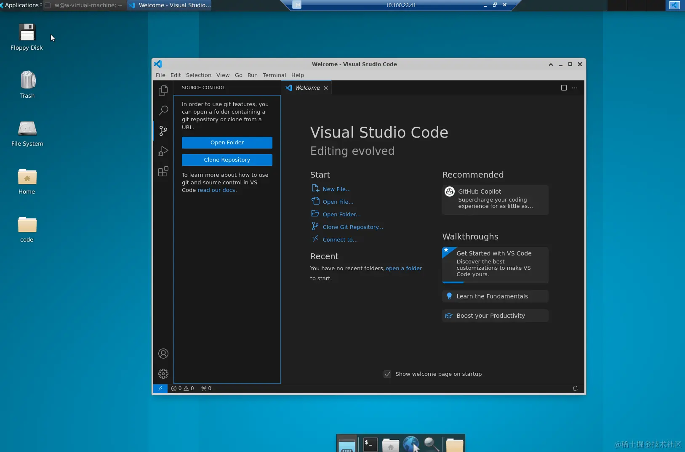Open Boost your Productivity walkthrough

495,316
